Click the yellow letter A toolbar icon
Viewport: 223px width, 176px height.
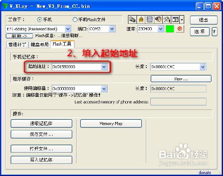pyautogui.click(x=141, y=19)
